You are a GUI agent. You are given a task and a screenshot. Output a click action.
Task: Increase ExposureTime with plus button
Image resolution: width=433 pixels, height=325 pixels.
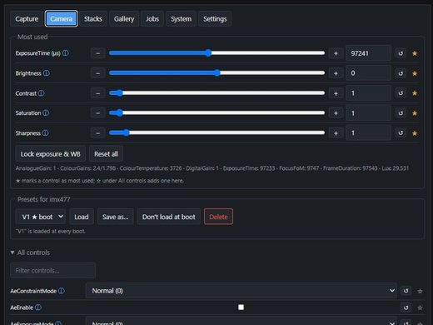(336, 53)
